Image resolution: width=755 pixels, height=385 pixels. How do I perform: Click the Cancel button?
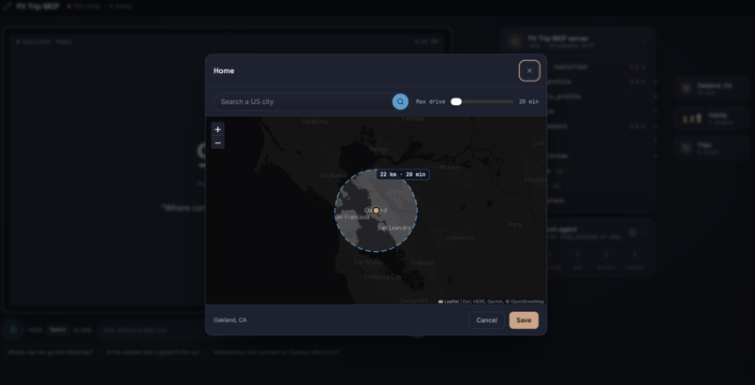[486, 320]
